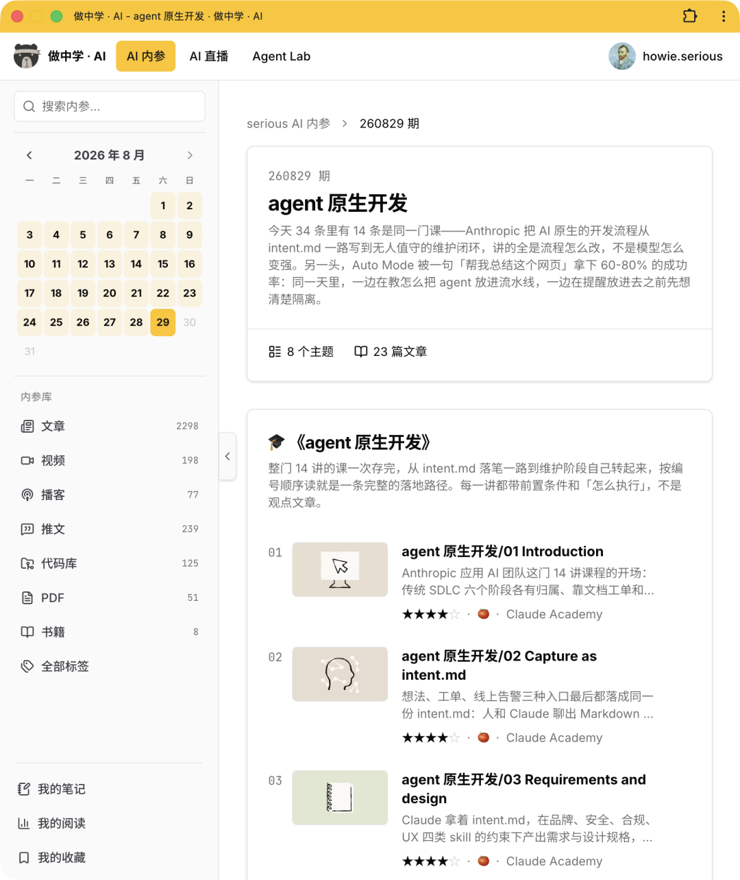Click the 书籍 book icon
Viewport: 740px width, 880px height.
pos(27,632)
